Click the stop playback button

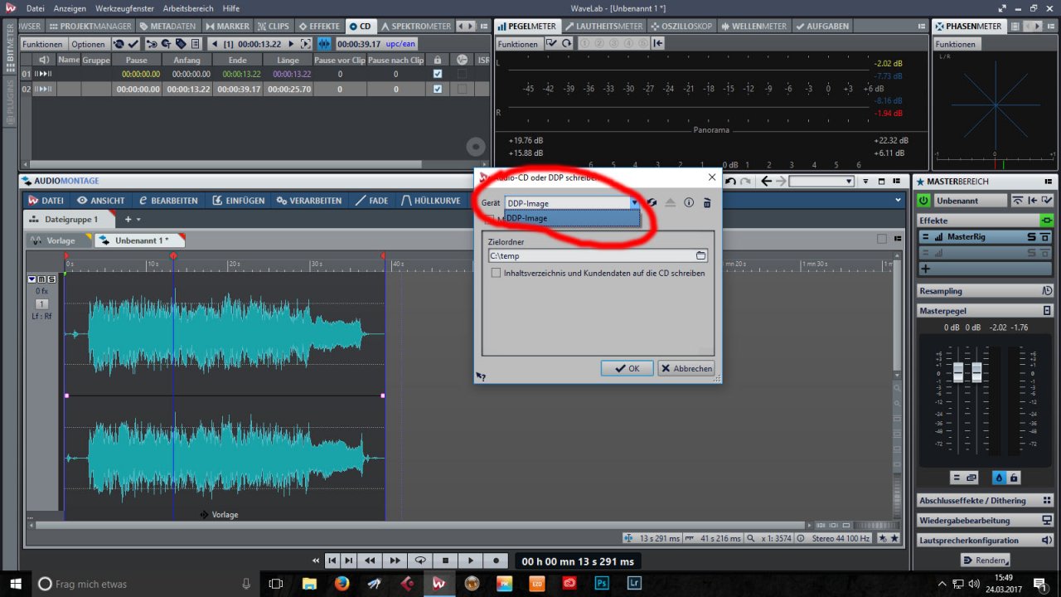tap(445, 561)
